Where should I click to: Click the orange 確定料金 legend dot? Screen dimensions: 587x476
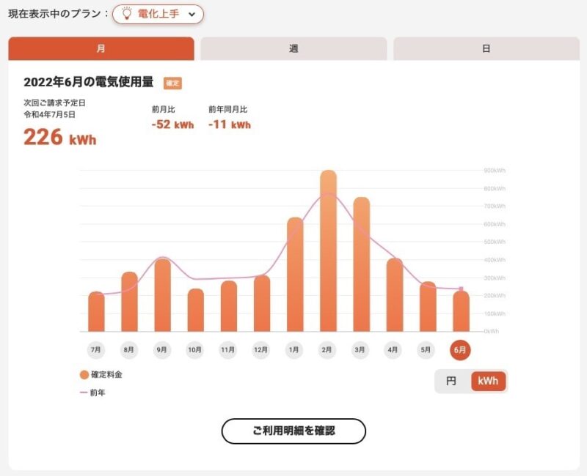[x=84, y=375]
